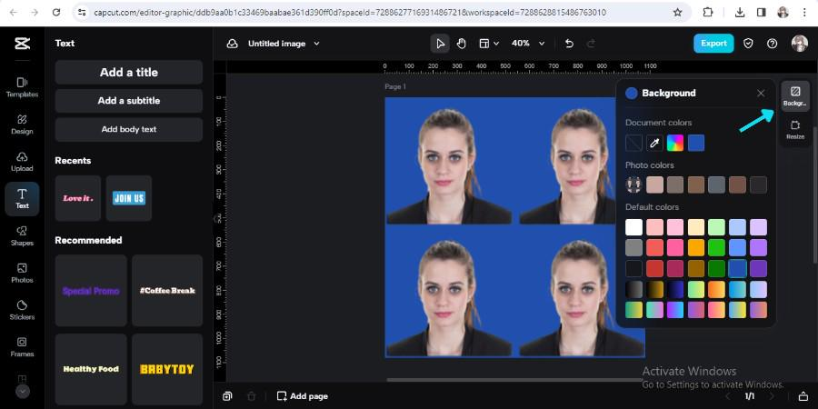Undo the last action
This screenshot has width=818, height=409.
[x=569, y=44]
